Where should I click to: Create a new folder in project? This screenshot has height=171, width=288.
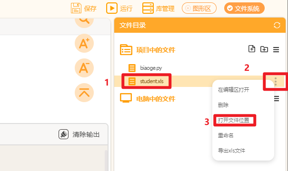click(264, 49)
